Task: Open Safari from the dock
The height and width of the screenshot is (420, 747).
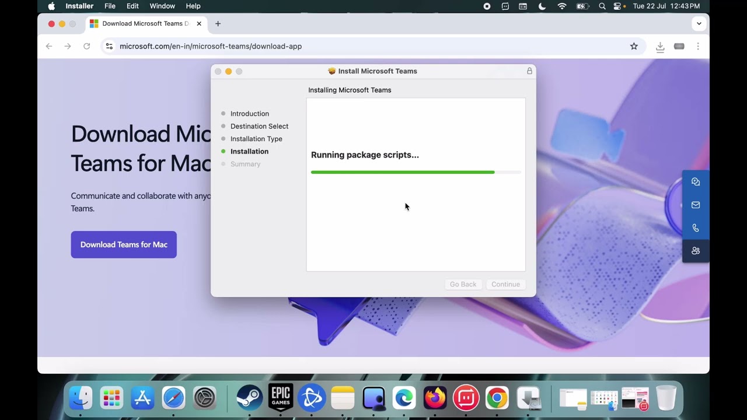Action: (x=173, y=398)
